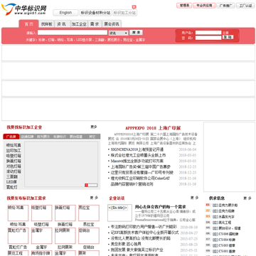Viewport: 256px width, 256px height.
Task: Open supply item numbered 03
Action: (223, 217)
